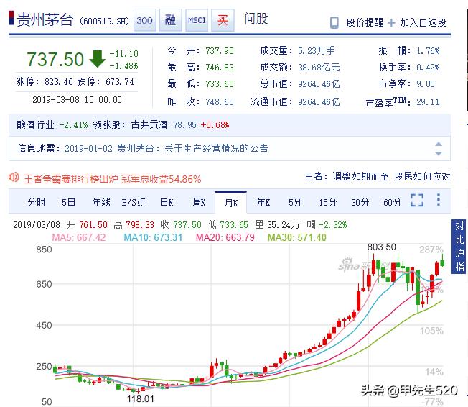Open 调整如期而至 股民如何应对 article
This screenshot has height=407, width=468.
[x=391, y=176]
